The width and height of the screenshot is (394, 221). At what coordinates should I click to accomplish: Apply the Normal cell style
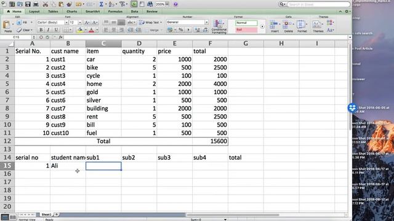coord(246,23)
